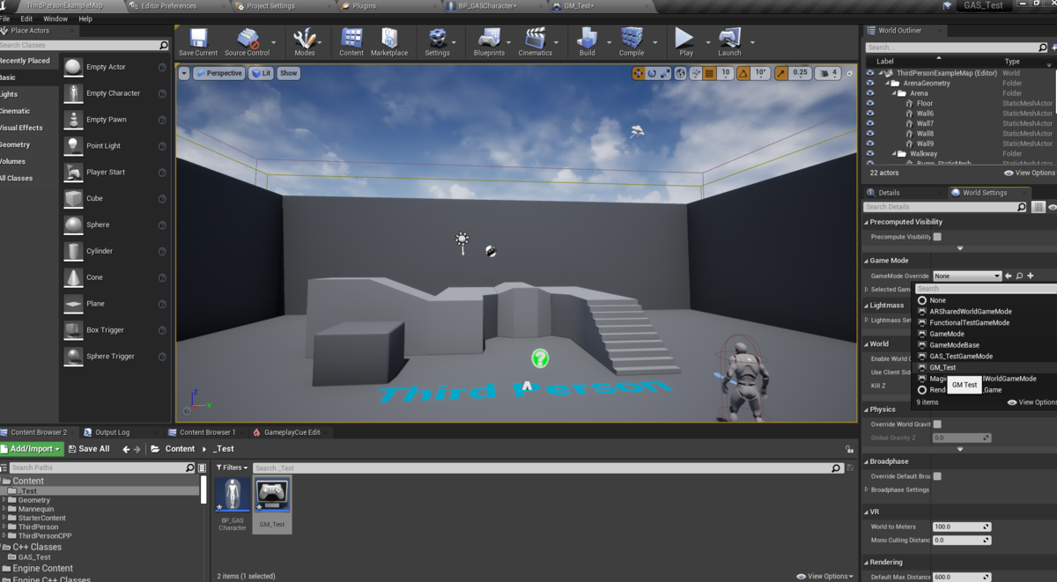Screen dimensions: 1057x582
Task: Toggle surface snapping in the viewport toolbar
Action: click(695, 73)
